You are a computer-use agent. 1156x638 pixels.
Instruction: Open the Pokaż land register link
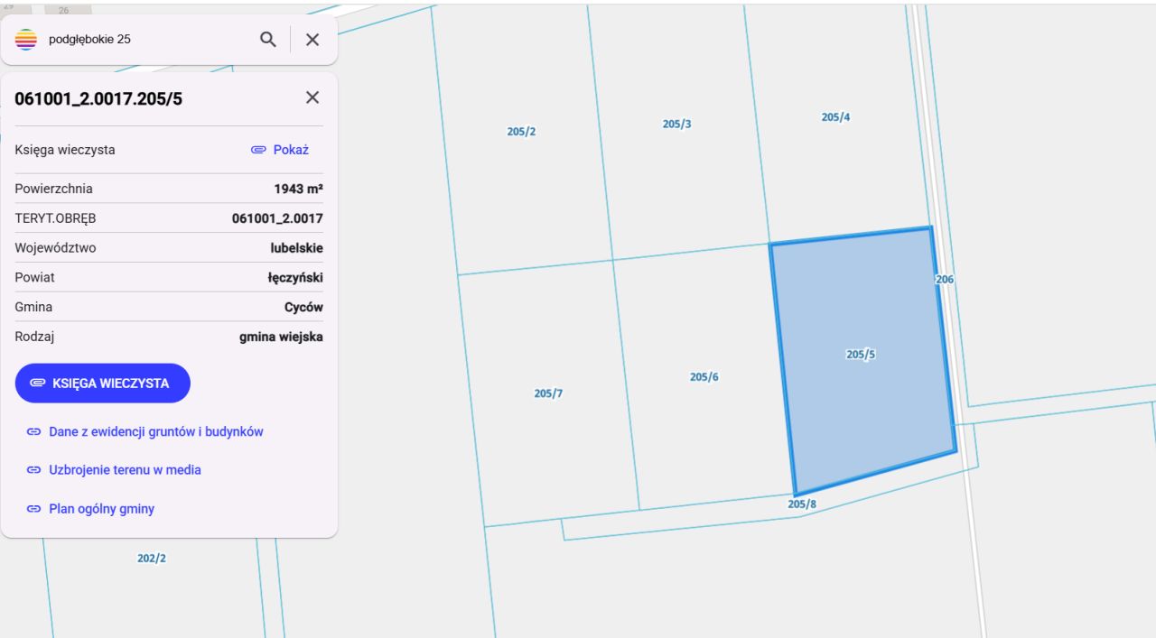tap(280, 150)
